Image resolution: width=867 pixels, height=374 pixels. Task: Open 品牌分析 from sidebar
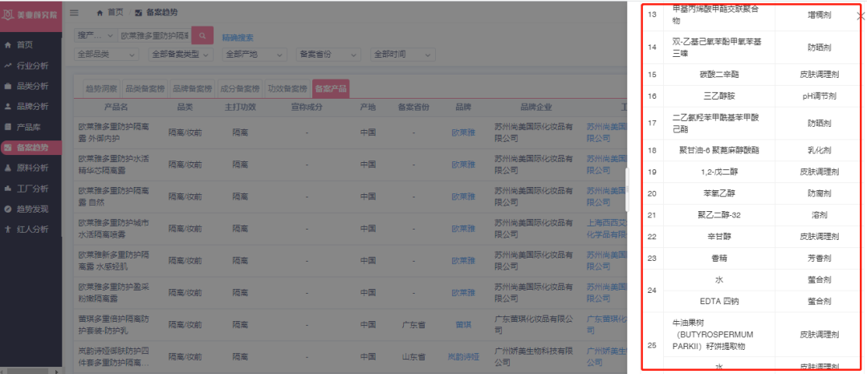tap(32, 106)
